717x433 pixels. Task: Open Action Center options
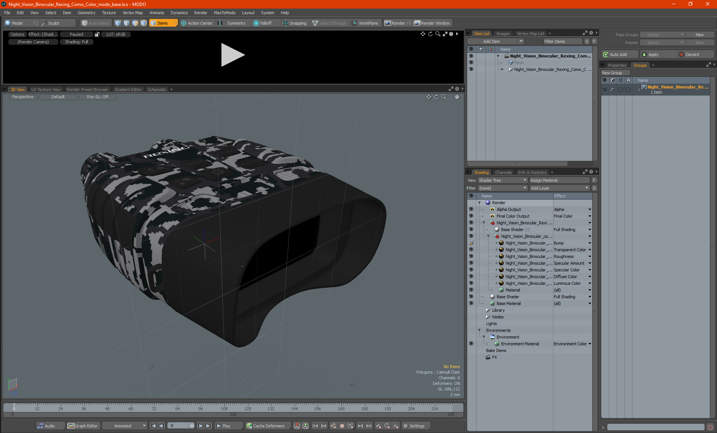(x=197, y=23)
